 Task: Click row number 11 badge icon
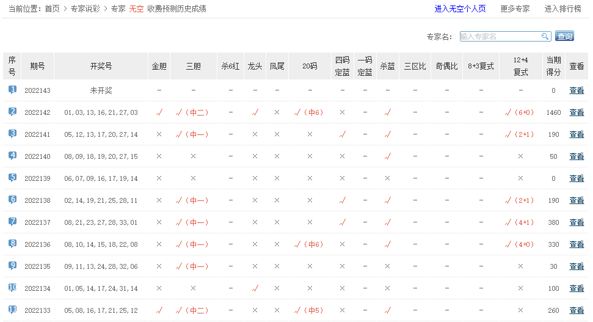(x=12, y=310)
